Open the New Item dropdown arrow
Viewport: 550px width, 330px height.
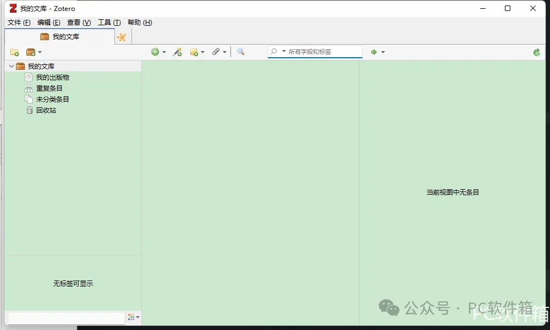pos(164,52)
